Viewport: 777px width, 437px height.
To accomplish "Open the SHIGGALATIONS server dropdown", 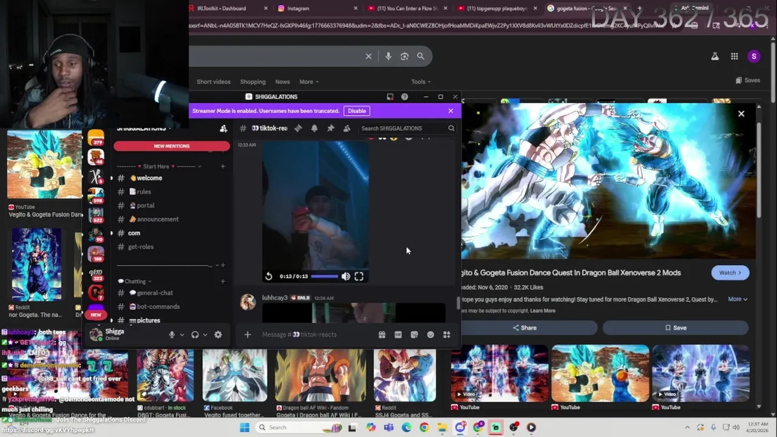I will pyautogui.click(x=144, y=128).
